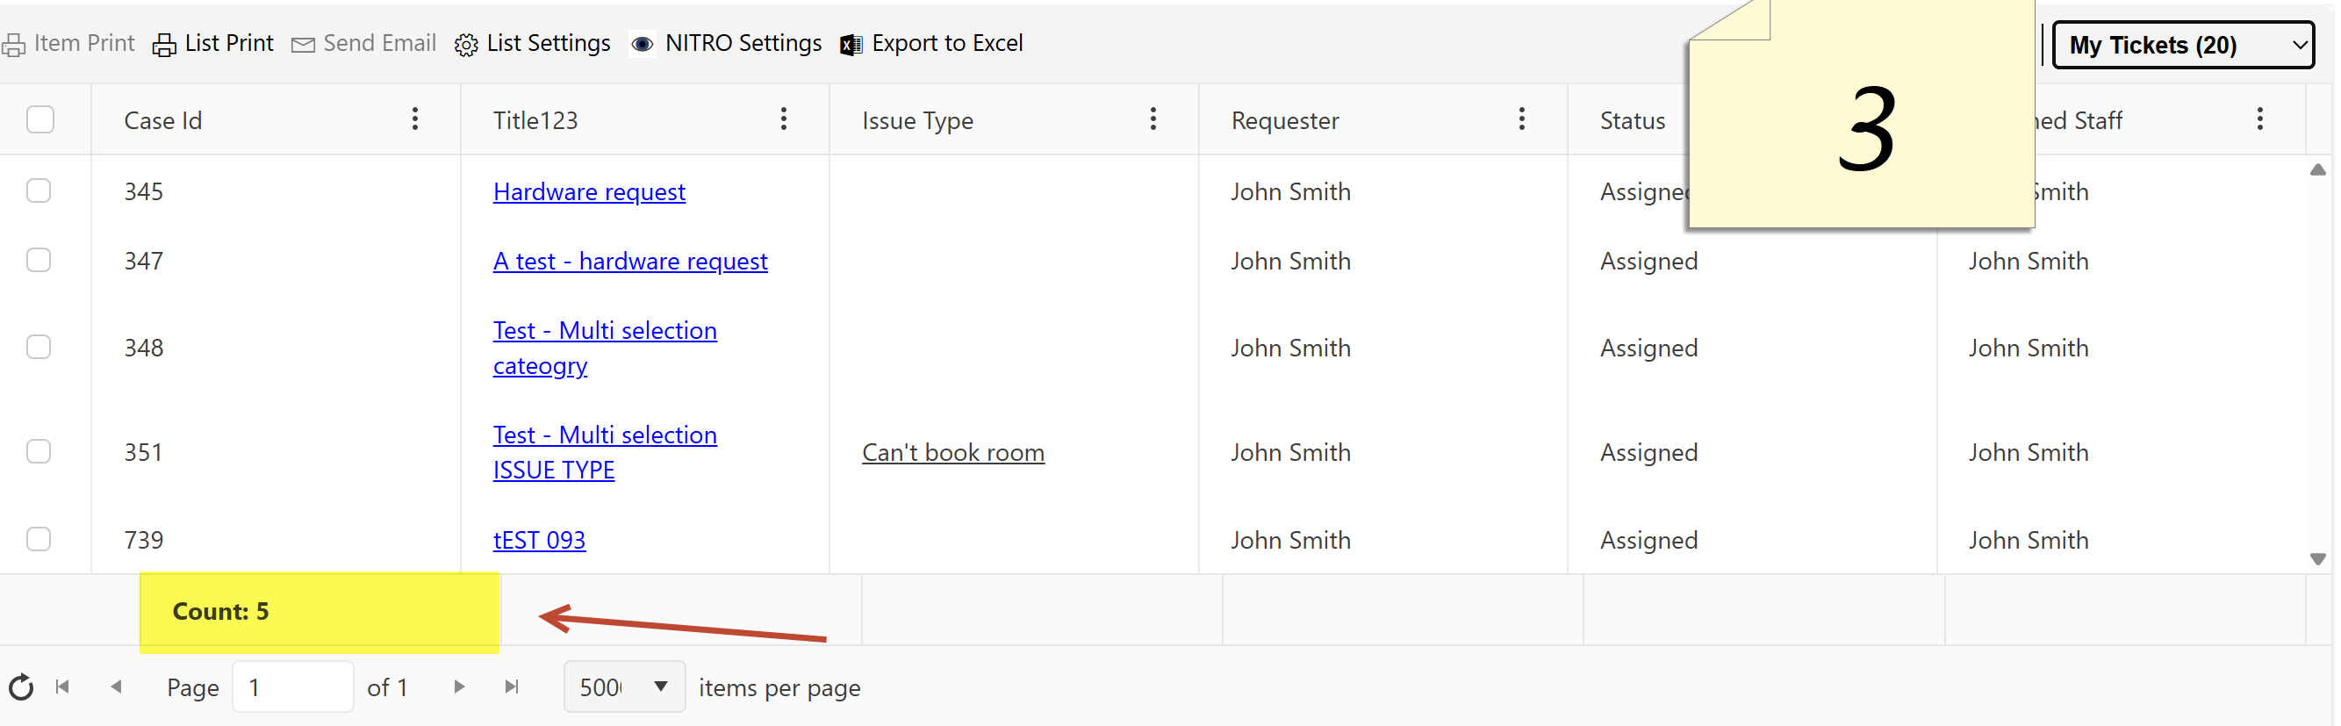
Task: Check the row for case 345
Action: click(38, 190)
